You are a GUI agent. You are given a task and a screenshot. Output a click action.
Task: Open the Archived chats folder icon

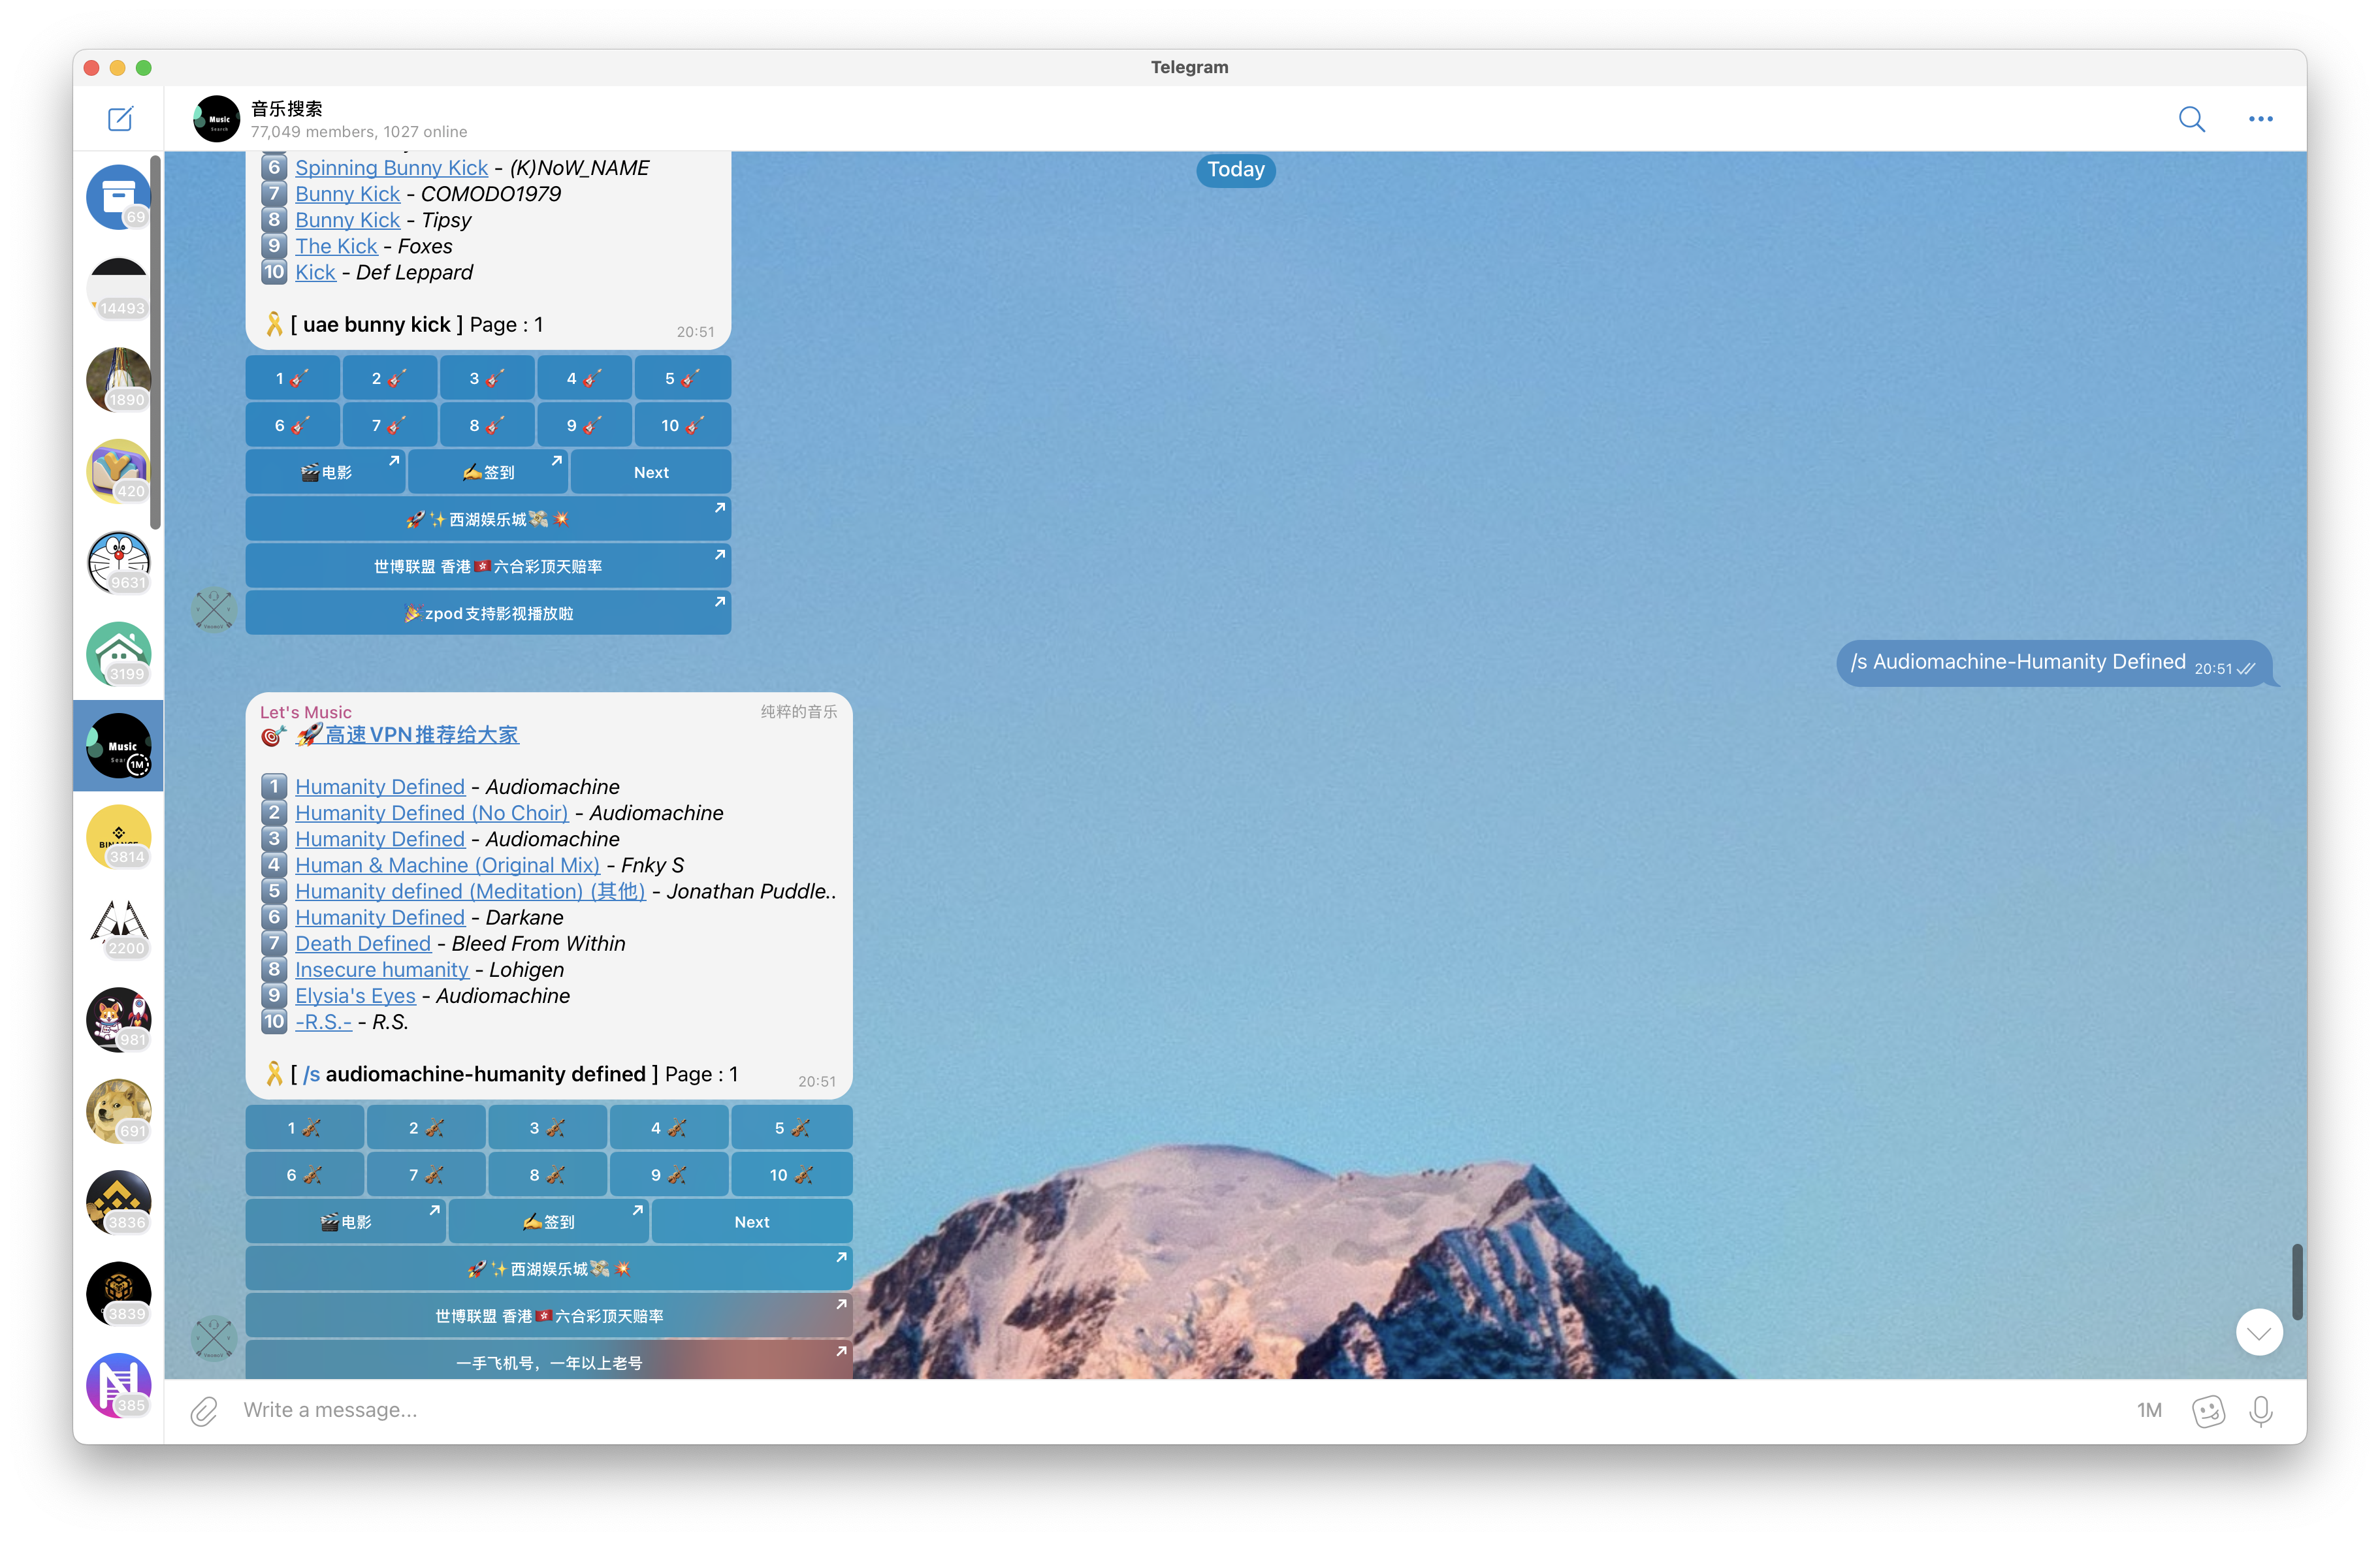coord(118,197)
